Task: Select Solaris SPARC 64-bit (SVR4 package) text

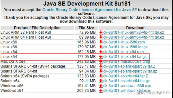Action: coord(33,66)
